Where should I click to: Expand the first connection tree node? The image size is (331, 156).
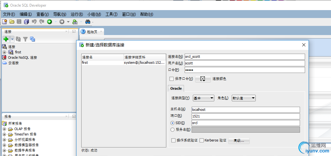(x=4, y=52)
